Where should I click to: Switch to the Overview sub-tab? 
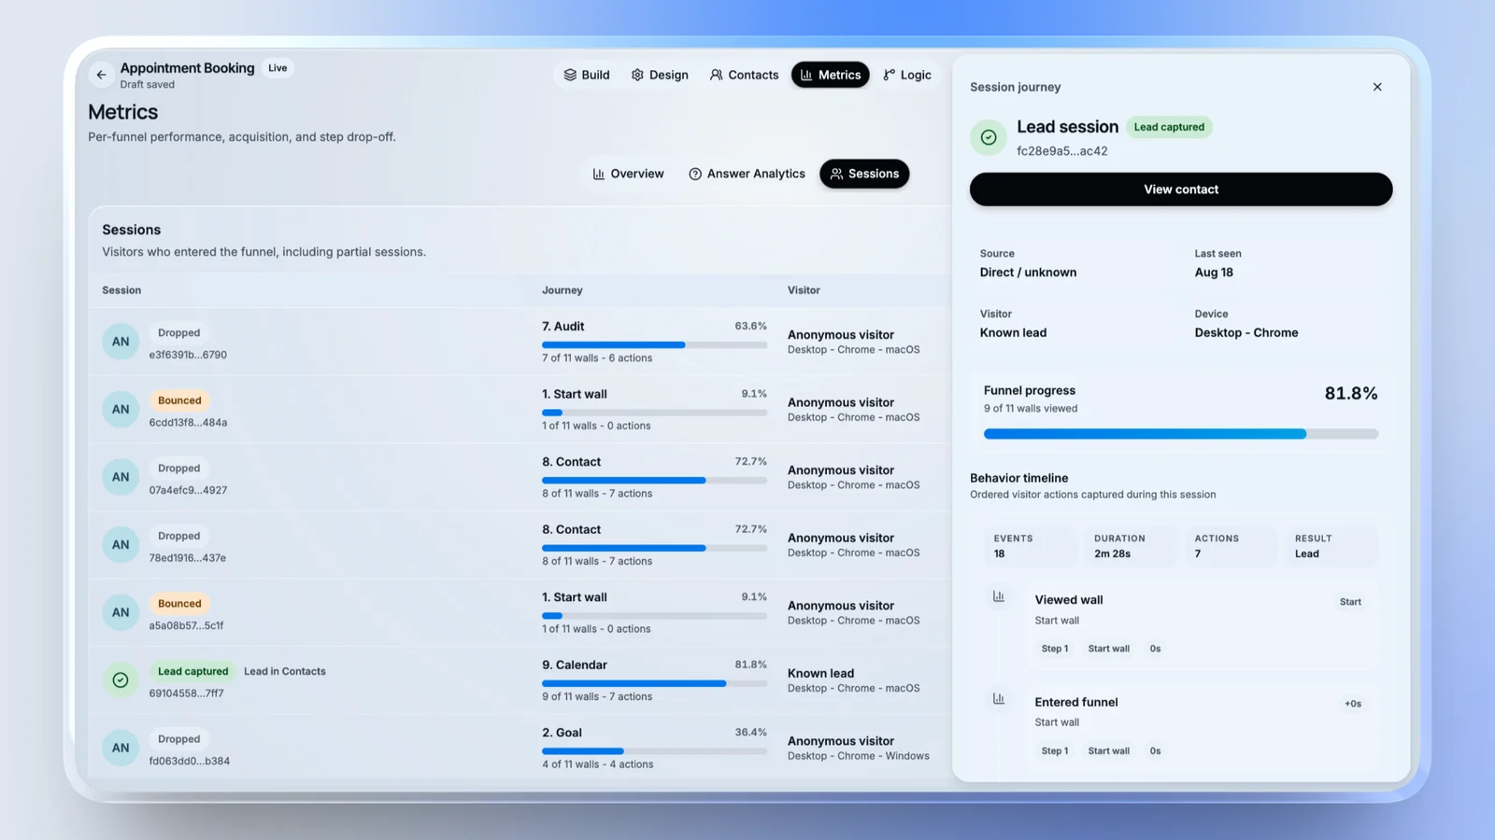(x=629, y=174)
